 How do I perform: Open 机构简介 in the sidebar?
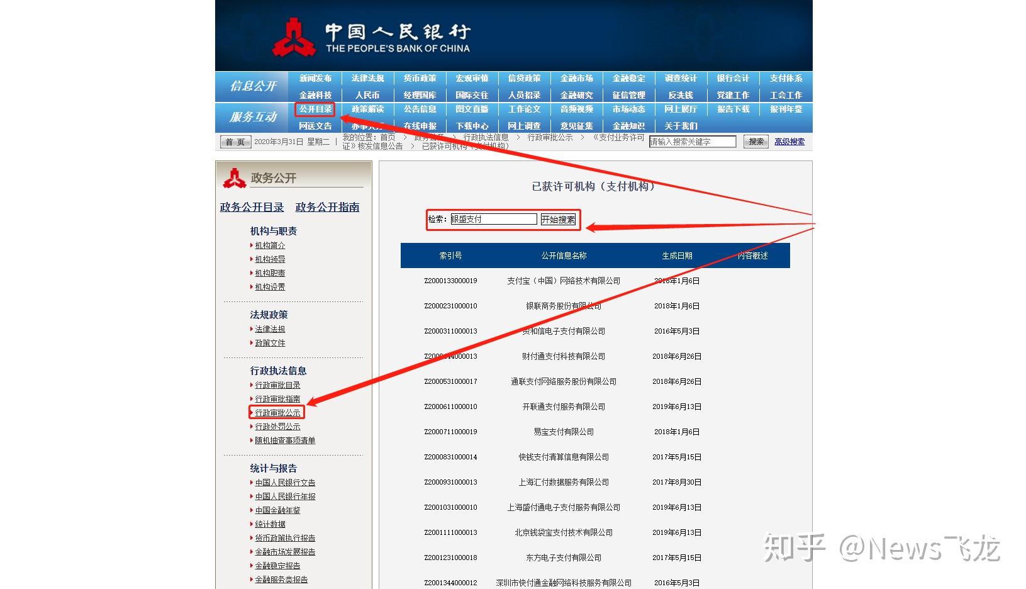click(x=270, y=245)
